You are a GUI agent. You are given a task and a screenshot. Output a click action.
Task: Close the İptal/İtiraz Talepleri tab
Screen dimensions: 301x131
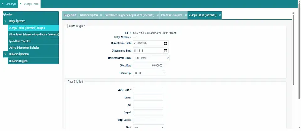(x=186, y=15)
